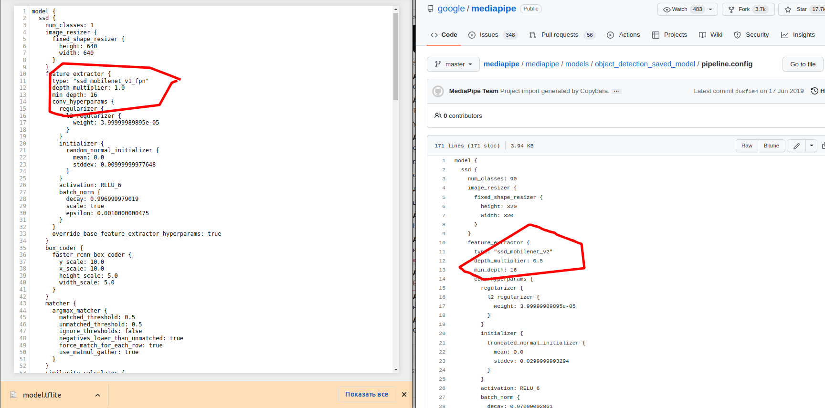Click the Fork icon

click(x=731, y=9)
